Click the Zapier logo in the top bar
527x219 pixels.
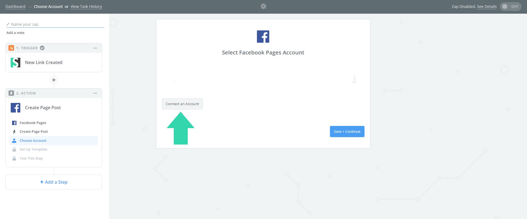click(x=263, y=6)
